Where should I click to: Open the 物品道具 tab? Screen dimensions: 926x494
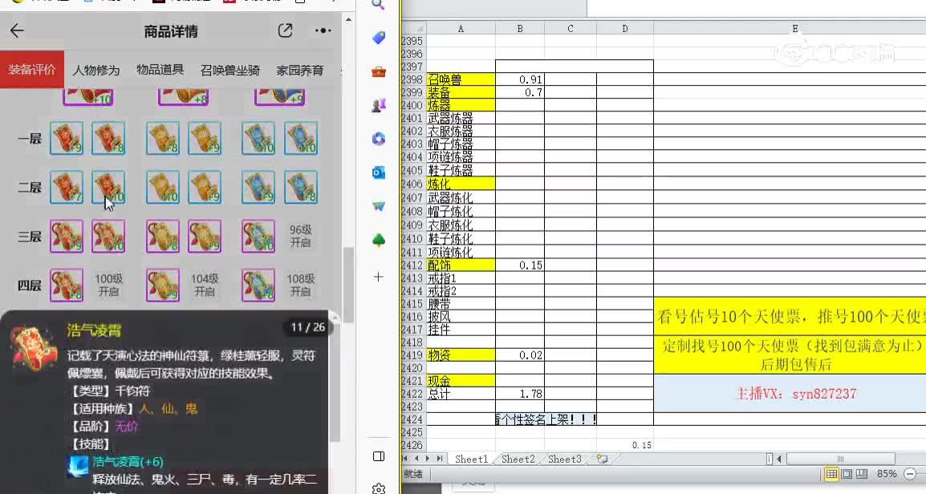160,70
